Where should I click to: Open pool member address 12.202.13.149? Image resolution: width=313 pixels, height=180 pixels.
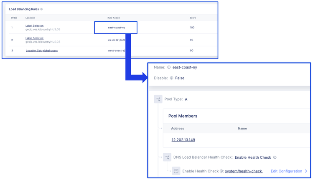click(x=183, y=140)
